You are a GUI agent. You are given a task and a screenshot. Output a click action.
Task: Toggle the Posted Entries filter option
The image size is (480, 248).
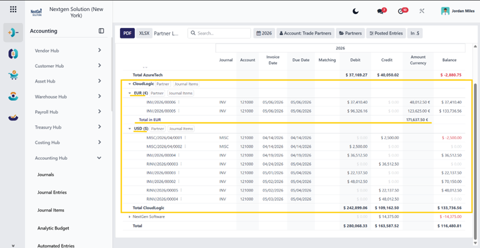(386, 33)
